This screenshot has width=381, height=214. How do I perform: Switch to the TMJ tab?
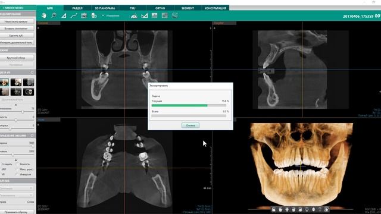coord(132,8)
